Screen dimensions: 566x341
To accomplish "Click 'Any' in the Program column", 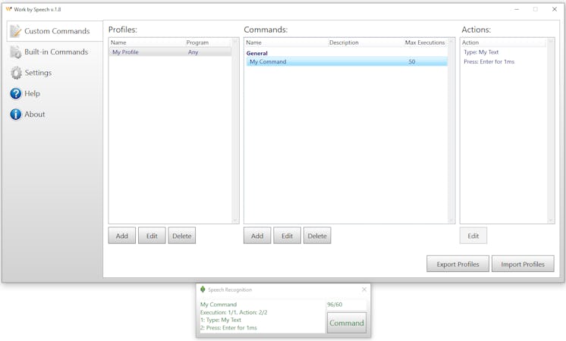I will [x=193, y=52].
